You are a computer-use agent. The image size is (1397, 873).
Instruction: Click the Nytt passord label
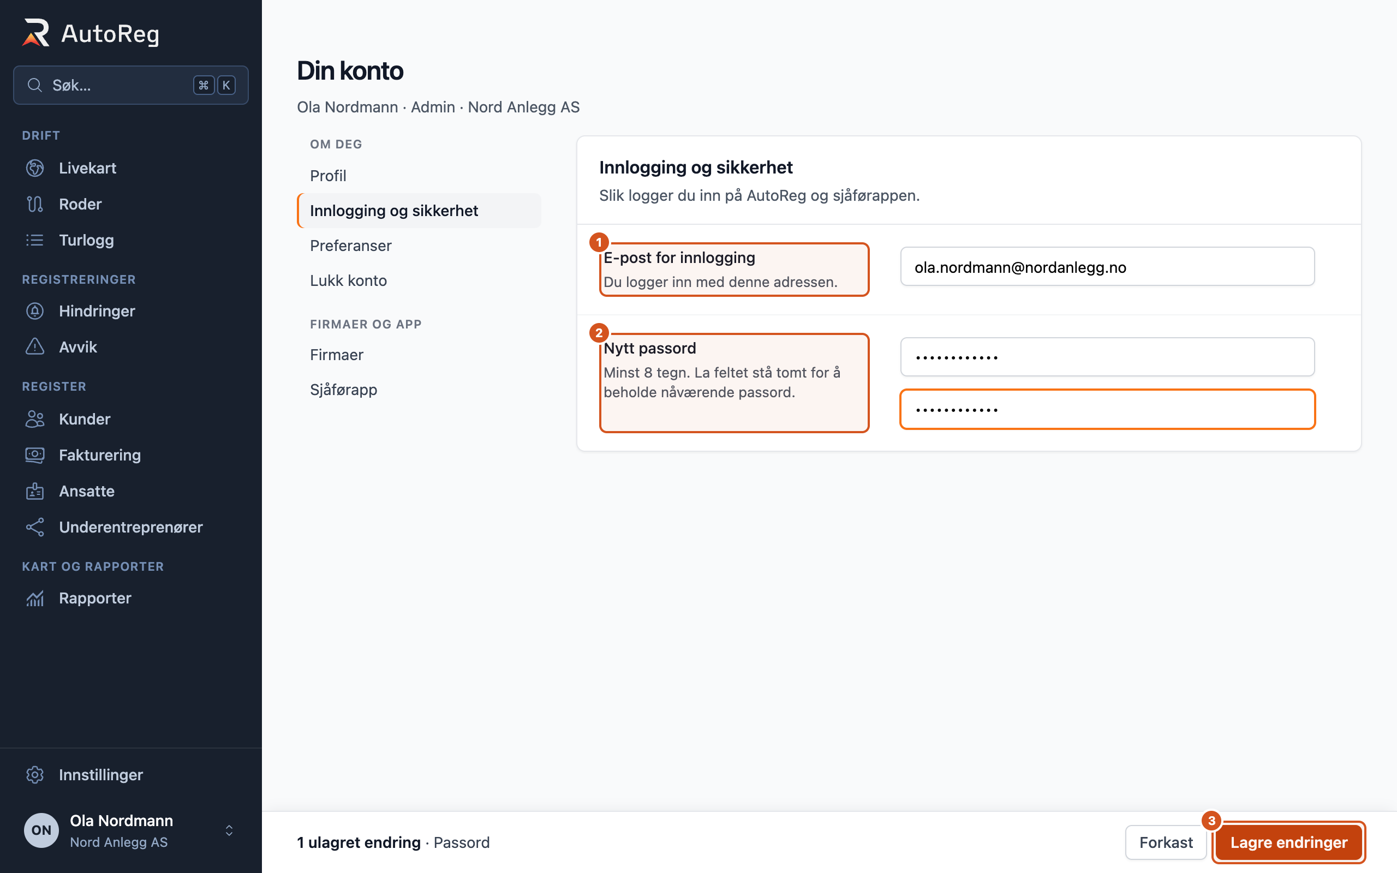click(650, 348)
